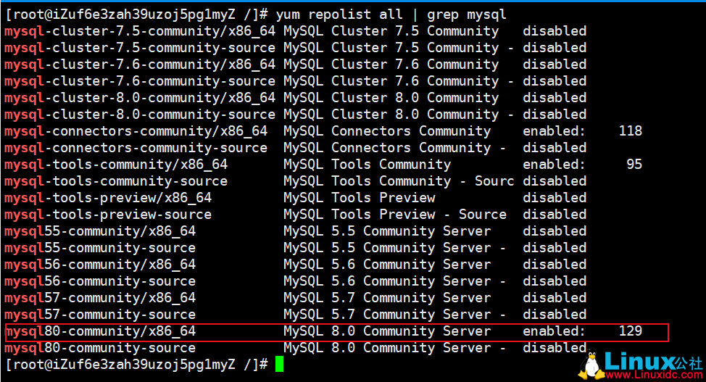Click 'MySQL Cluster 8.0 Community' name on x86_64 row

tap(391, 98)
